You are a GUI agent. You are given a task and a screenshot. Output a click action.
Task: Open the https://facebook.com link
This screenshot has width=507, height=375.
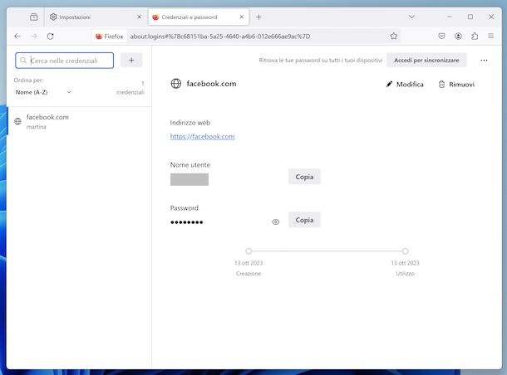[x=203, y=137]
